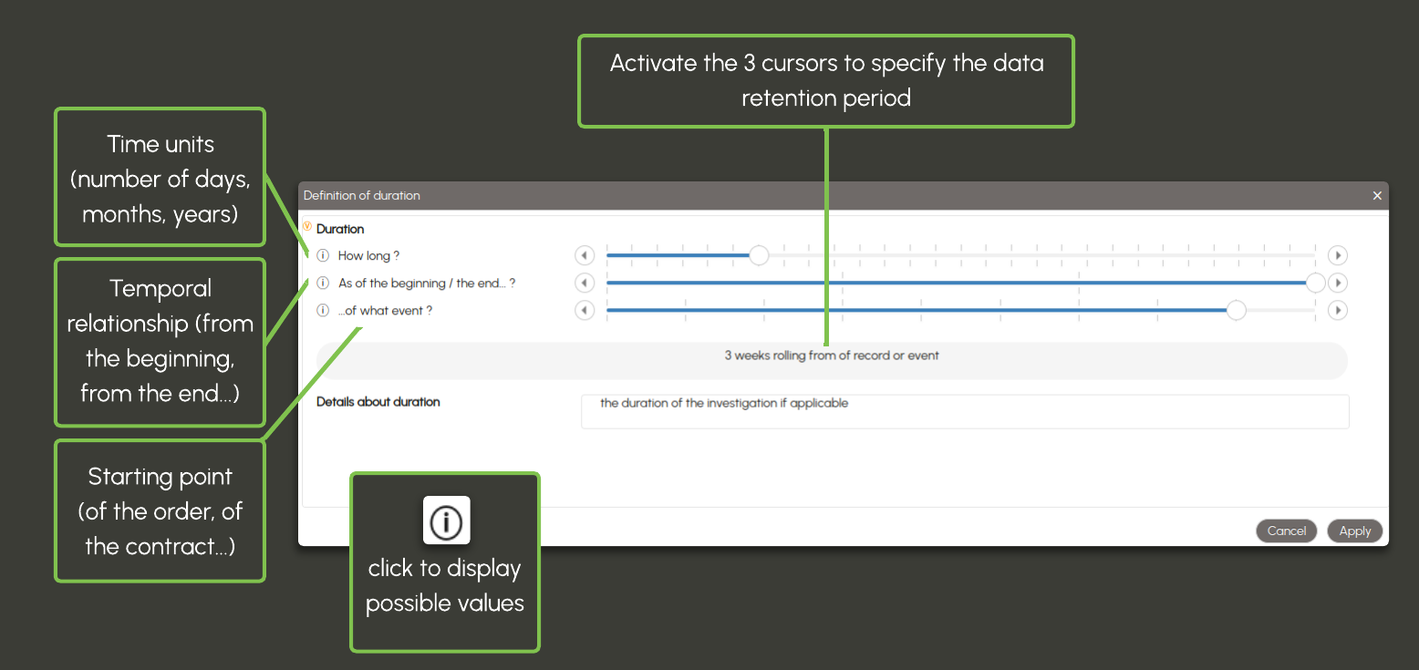The image size is (1419, 670).
Task: Click the Cancel button
Action: tap(1286, 531)
